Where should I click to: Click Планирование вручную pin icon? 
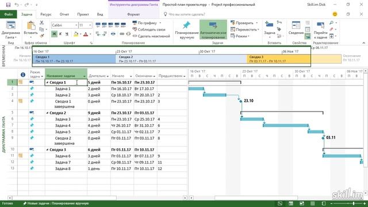coord(187,25)
